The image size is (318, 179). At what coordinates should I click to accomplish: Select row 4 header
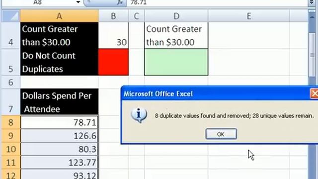tap(11, 35)
